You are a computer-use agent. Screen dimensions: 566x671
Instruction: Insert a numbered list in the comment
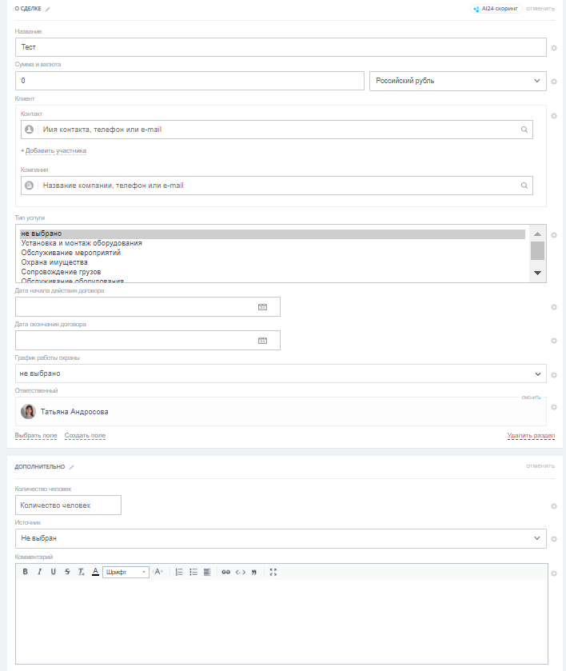(x=179, y=572)
